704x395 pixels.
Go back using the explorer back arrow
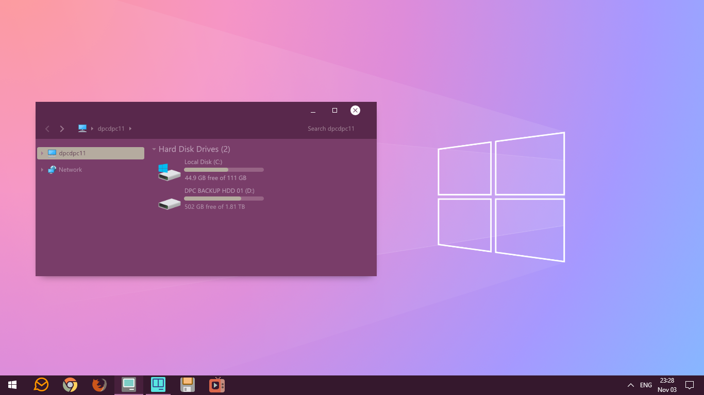pyautogui.click(x=47, y=129)
